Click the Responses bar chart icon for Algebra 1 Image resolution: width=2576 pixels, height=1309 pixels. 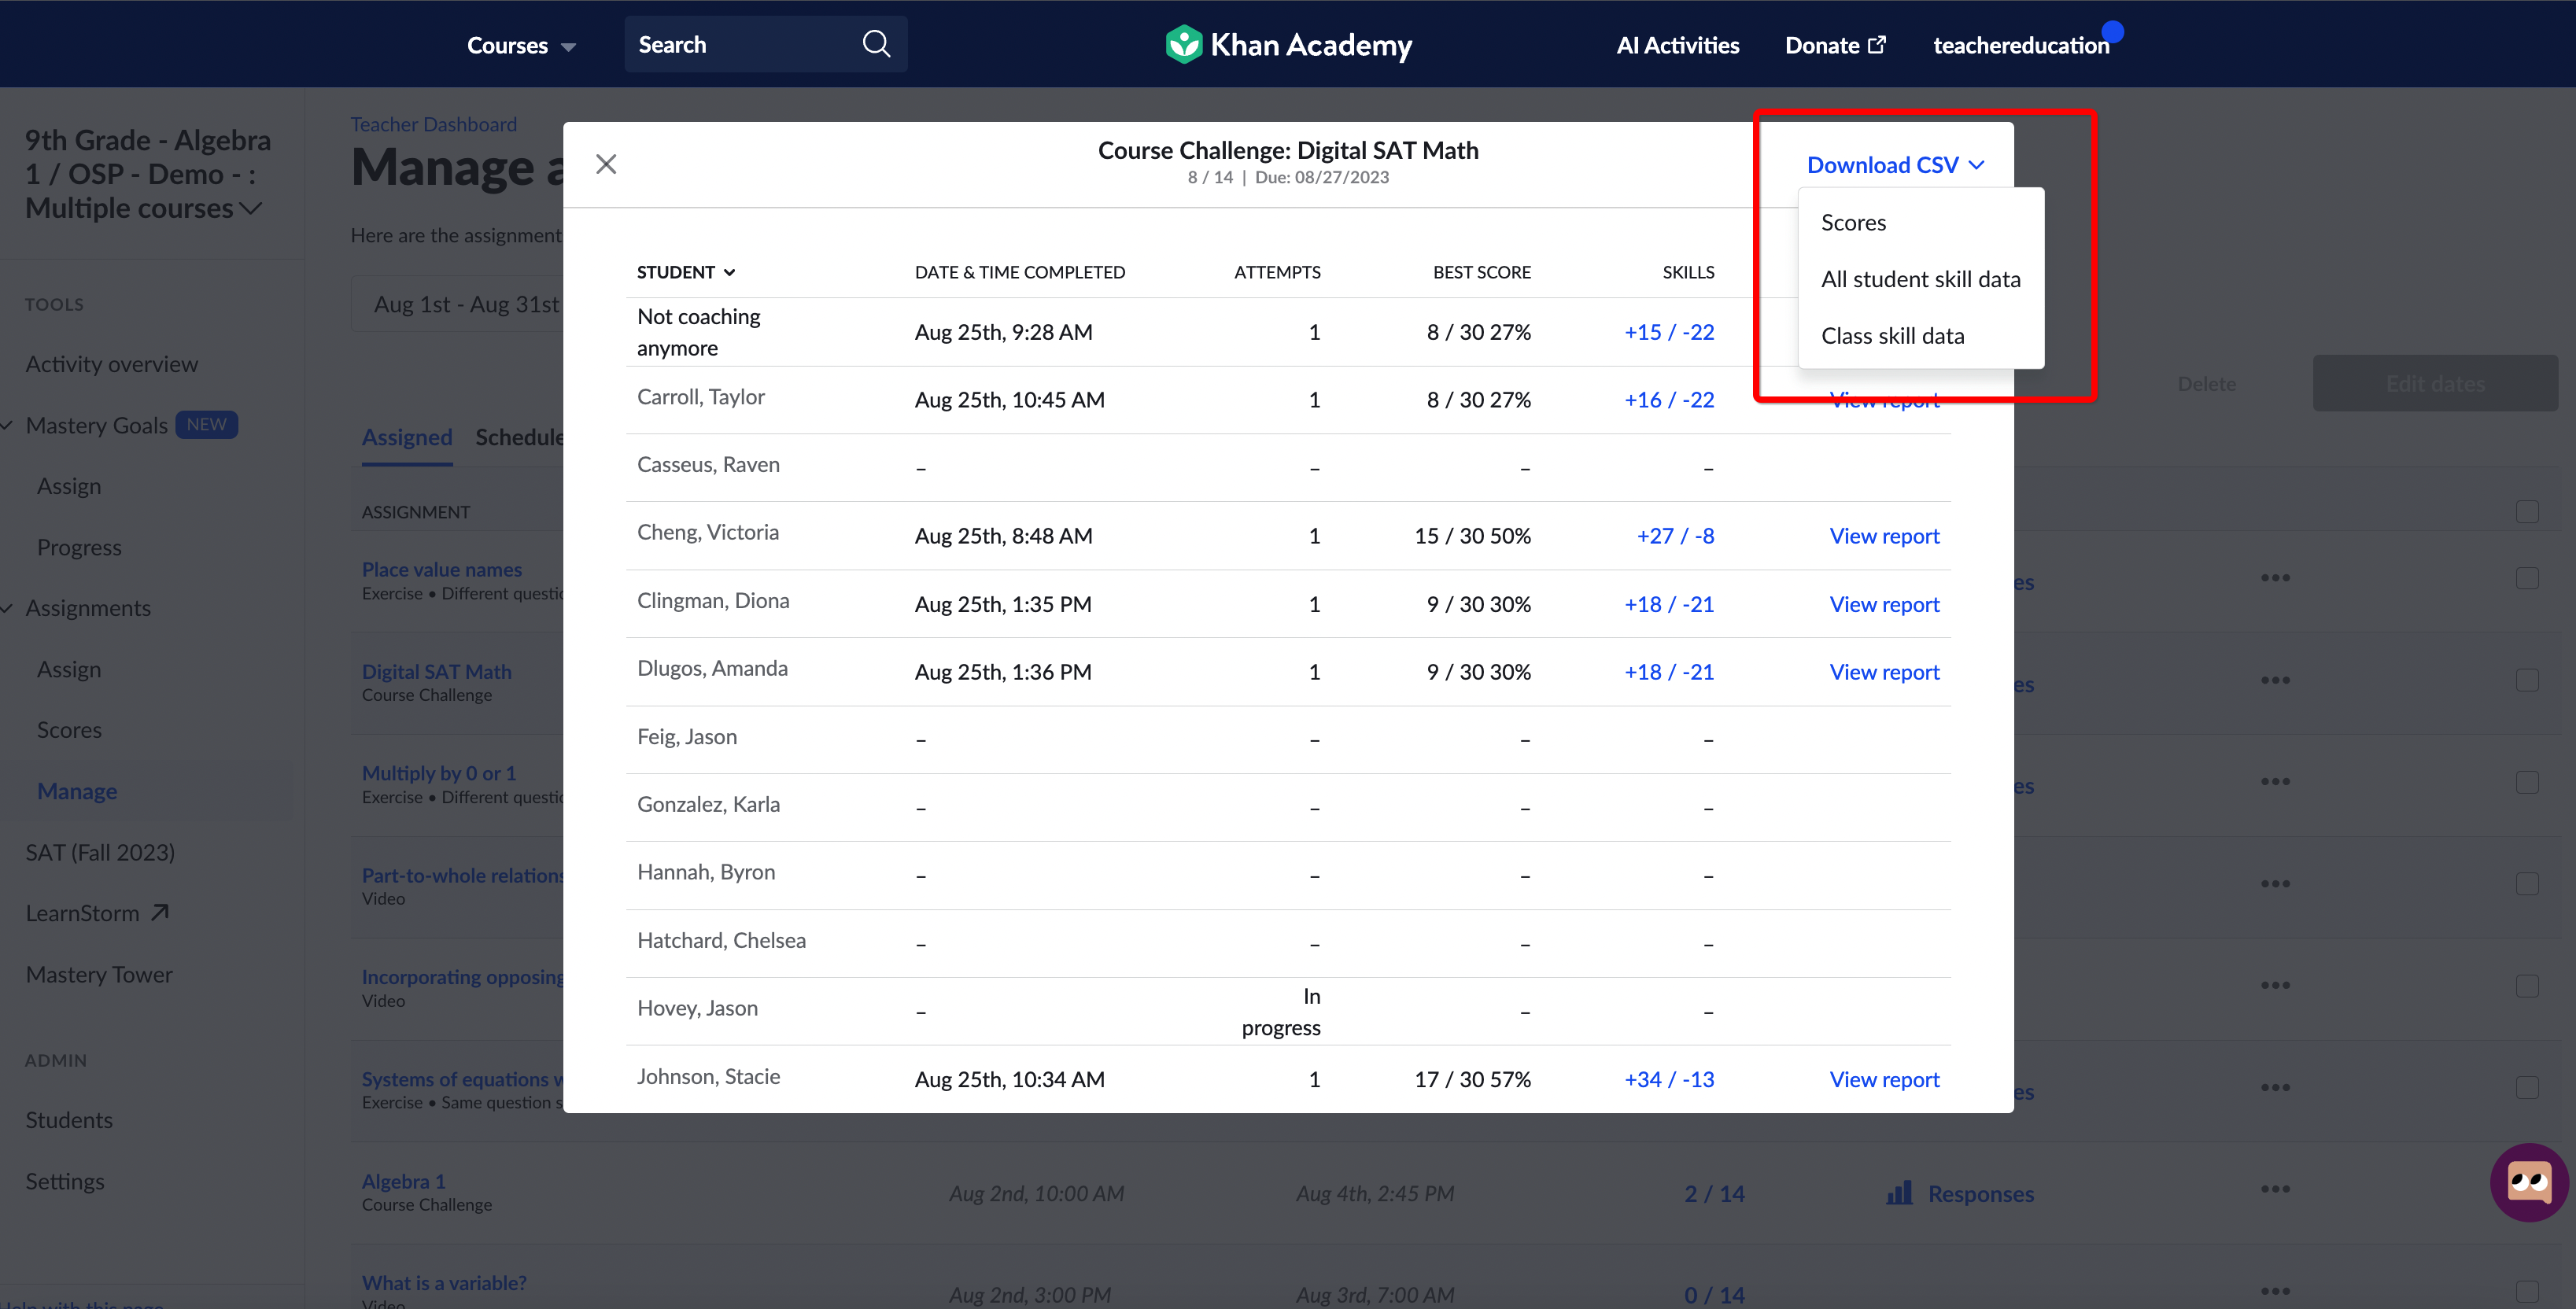click(x=1899, y=1193)
